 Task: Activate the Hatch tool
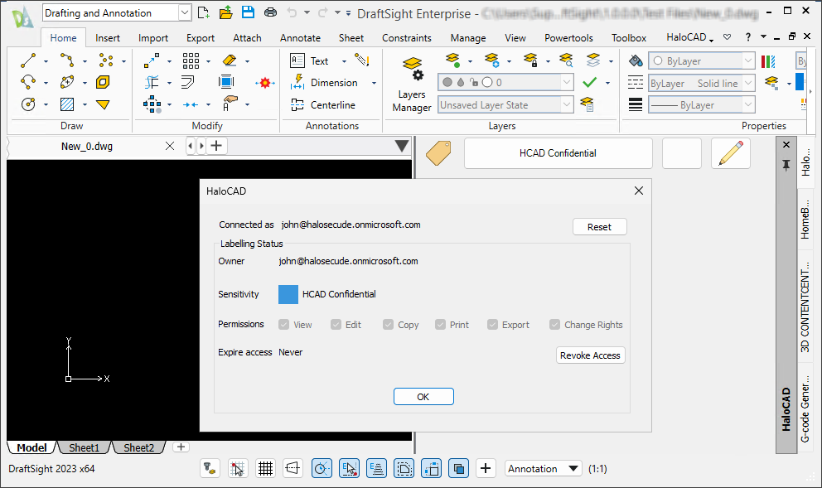67,104
